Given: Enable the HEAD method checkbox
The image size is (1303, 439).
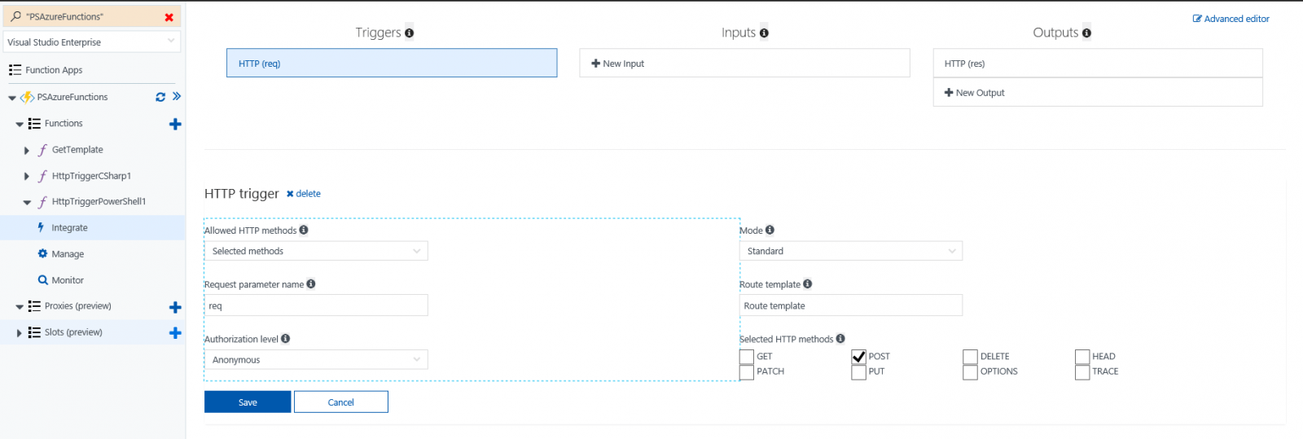Looking at the screenshot, I should coord(1082,357).
